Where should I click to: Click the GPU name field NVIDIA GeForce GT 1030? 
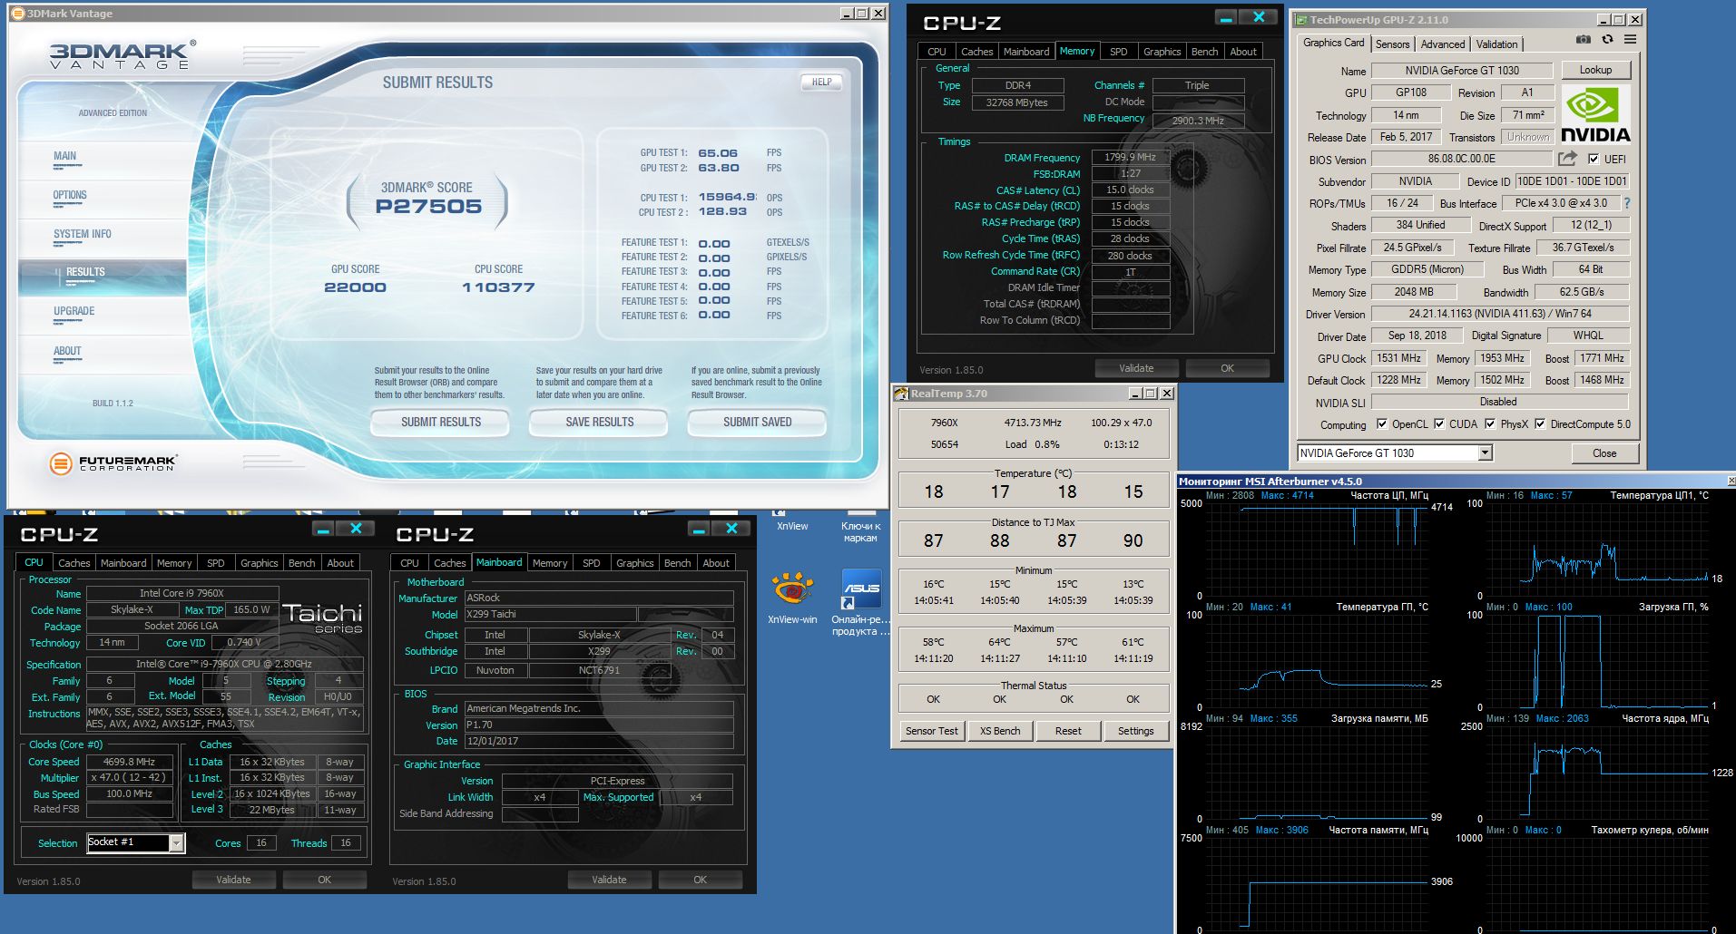tap(1461, 71)
